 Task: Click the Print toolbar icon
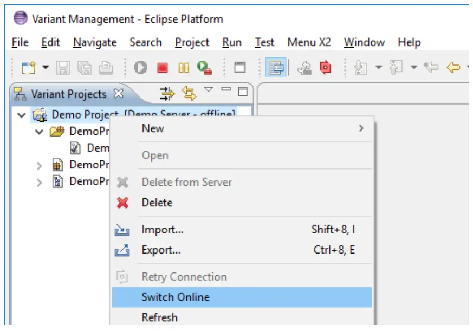(x=106, y=68)
